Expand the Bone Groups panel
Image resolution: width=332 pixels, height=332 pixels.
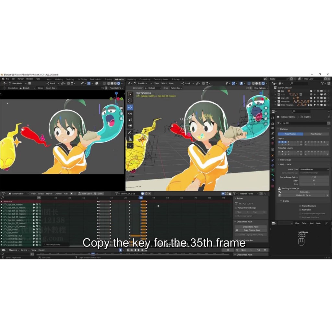coord(285,160)
